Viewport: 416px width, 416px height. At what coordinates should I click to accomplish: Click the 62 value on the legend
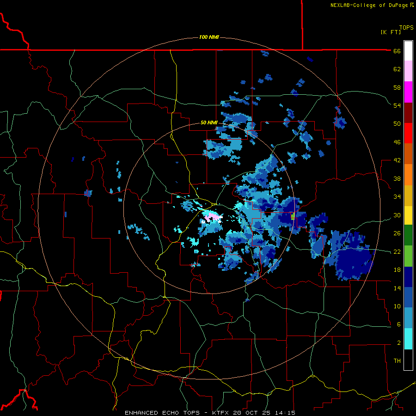tap(397, 69)
